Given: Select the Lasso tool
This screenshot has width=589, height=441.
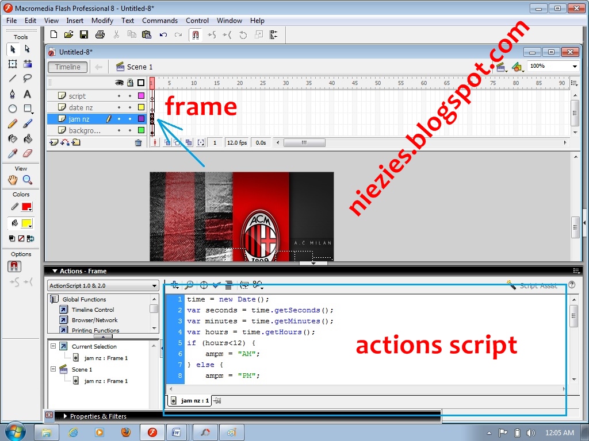Looking at the screenshot, I should click(27, 78).
